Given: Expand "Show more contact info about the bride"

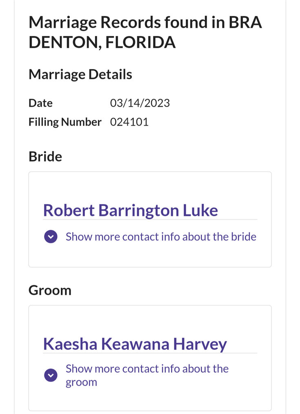Looking at the screenshot, I should click(161, 237).
